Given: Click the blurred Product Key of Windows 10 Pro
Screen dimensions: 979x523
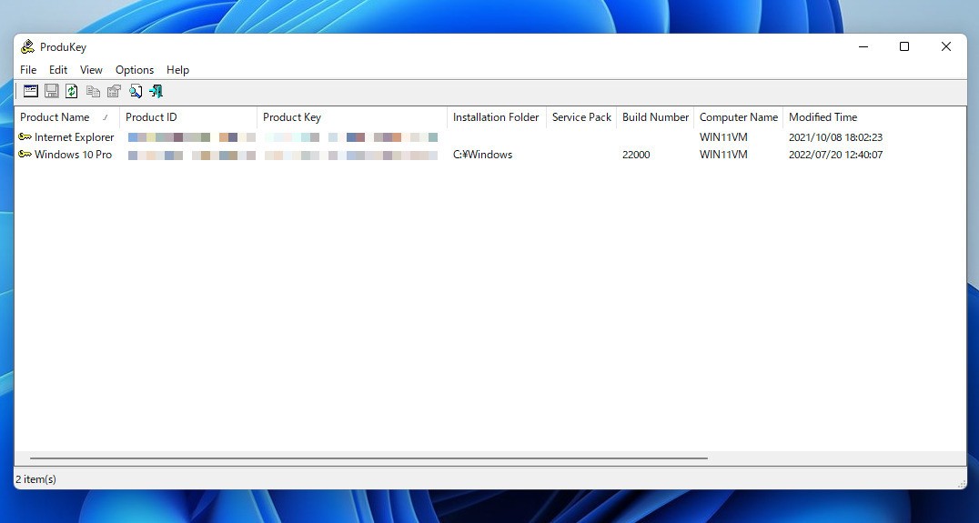Looking at the screenshot, I should (x=351, y=154).
